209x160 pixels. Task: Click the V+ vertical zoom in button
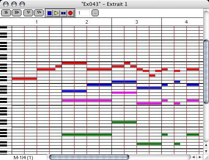pos(39,13)
